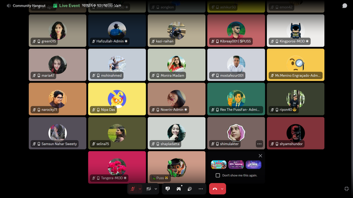Click mohinahmed's avatar

(117, 65)
